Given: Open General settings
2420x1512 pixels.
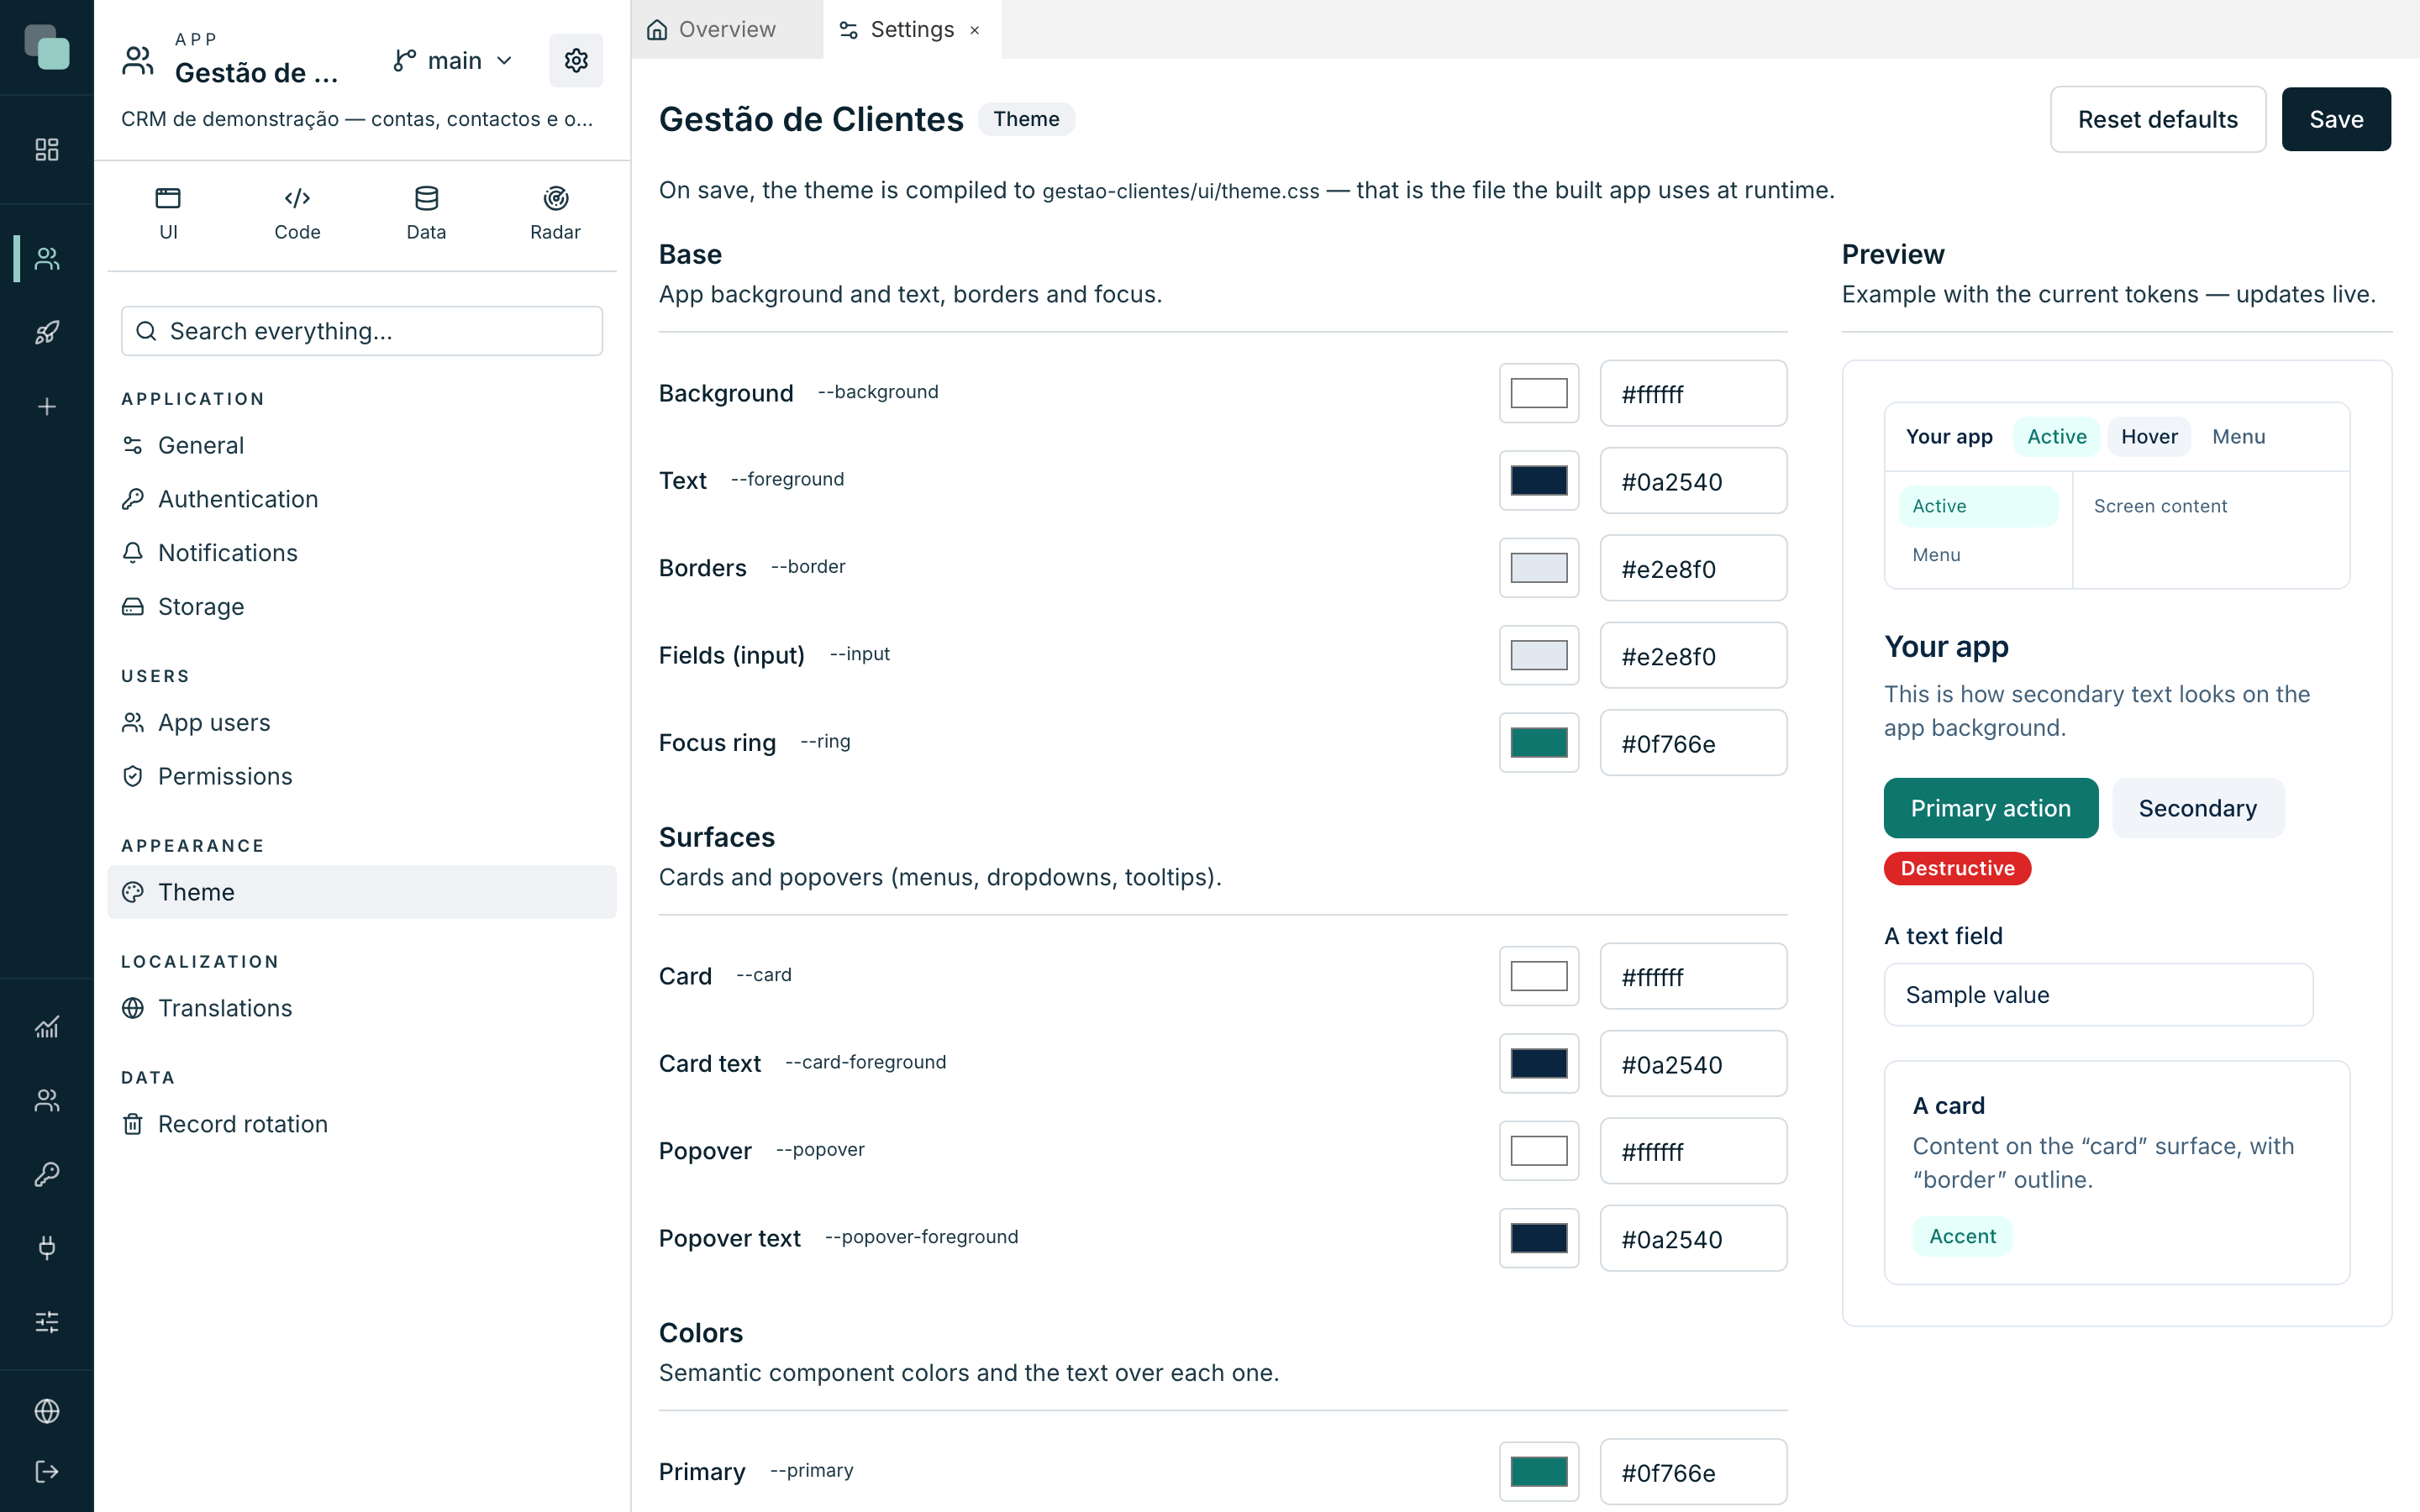Looking at the screenshot, I should point(362,445).
